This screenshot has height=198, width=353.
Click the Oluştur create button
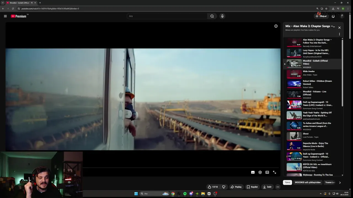tap(321, 16)
